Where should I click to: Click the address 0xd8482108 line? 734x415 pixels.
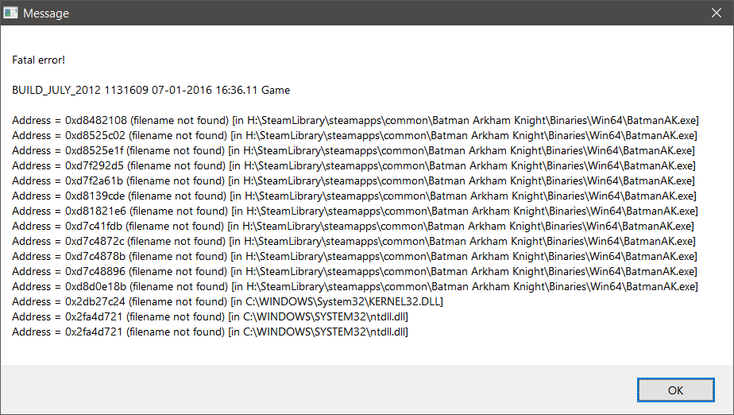[355, 120]
